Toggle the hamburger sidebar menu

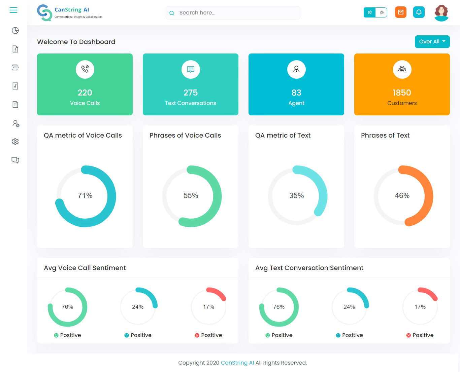pyautogui.click(x=13, y=10)
